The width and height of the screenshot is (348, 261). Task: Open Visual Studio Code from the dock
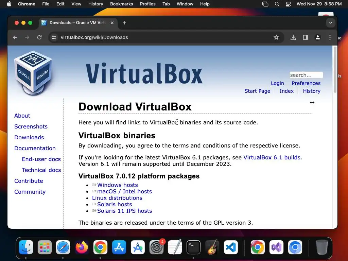click(x=231, y=247)
